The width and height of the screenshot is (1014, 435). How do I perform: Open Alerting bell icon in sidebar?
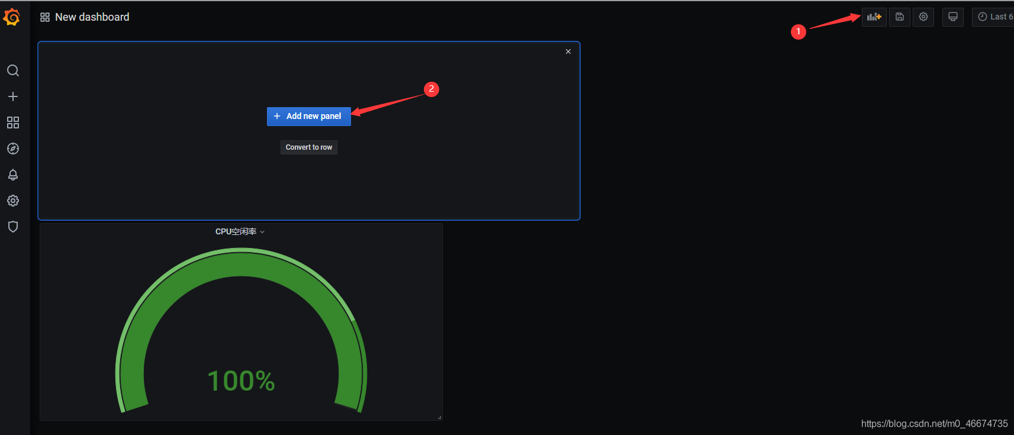coord(13,175)
